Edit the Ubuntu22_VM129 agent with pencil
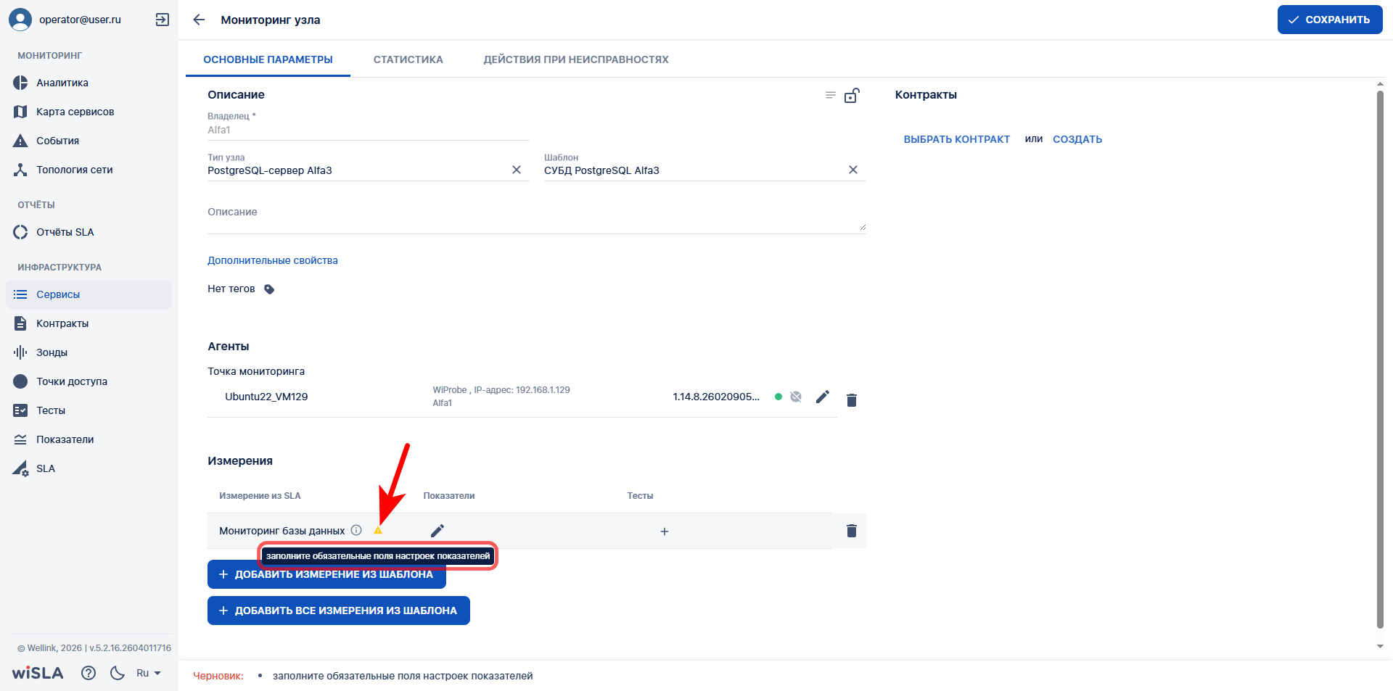Screen dimensions: 1393x691 (822, 397)
